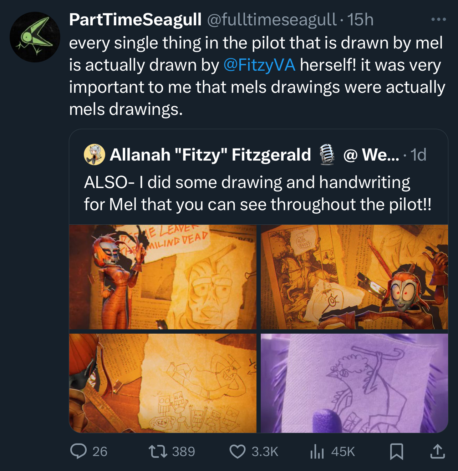View analytics via the bar chart icon
Viewport: 458px width, 471px height.
[317, 451]
